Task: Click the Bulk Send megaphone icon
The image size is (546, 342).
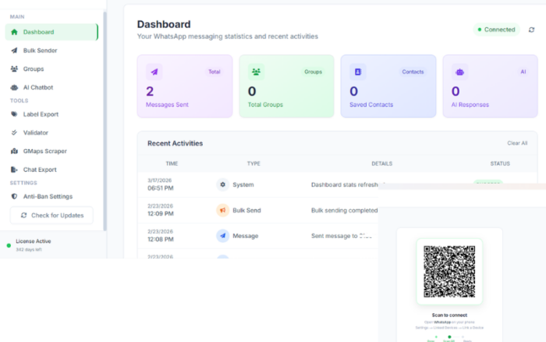Action: [222, 210]
